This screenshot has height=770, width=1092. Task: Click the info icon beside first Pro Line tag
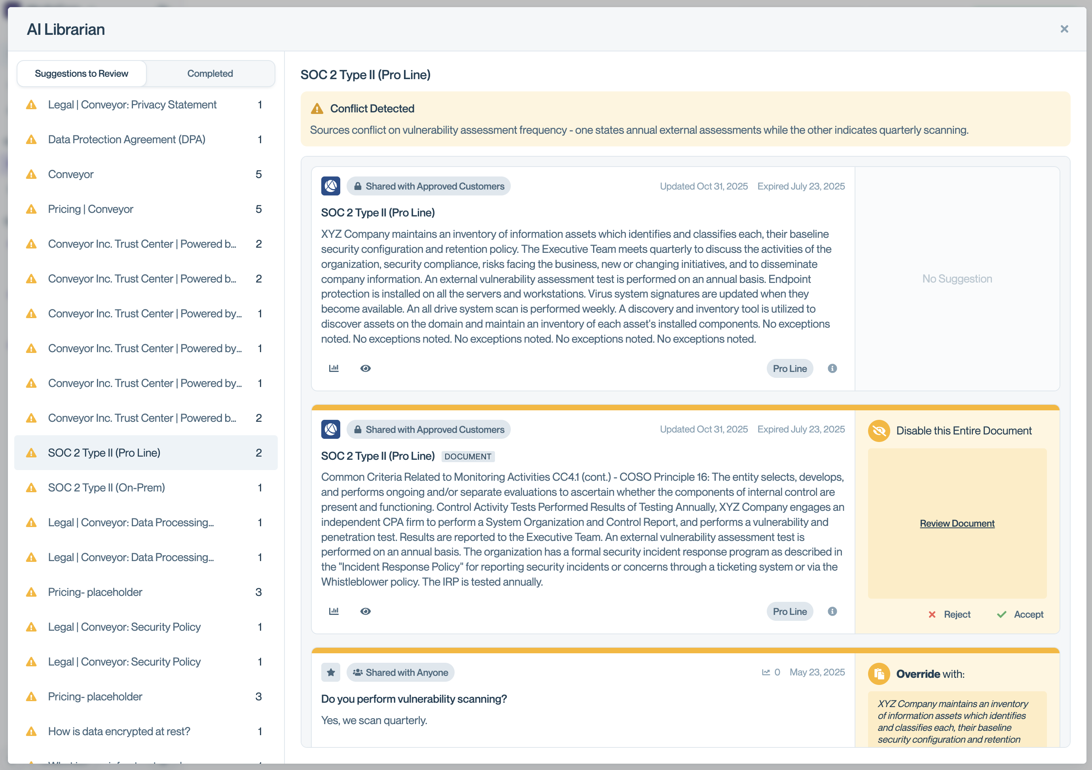832,368
